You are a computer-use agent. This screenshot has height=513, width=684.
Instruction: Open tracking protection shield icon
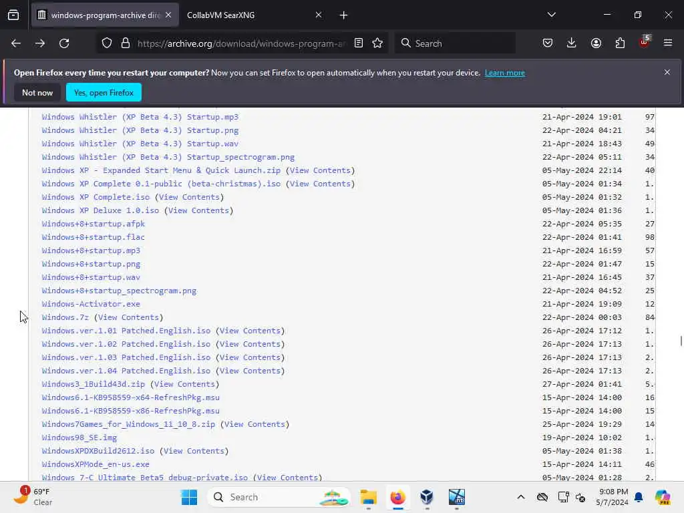click(x=107, y=43)
